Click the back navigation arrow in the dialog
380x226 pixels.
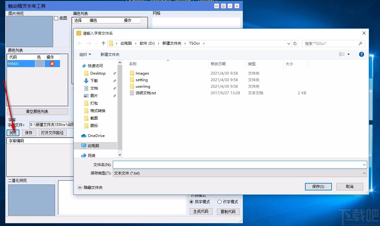pyautogui.click(x=80, y=43)
